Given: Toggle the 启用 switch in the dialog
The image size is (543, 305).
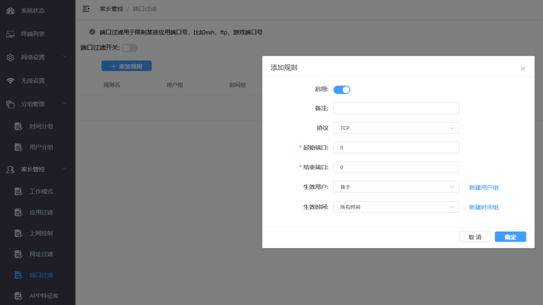Looking at the screenshot, I should 341,90.
